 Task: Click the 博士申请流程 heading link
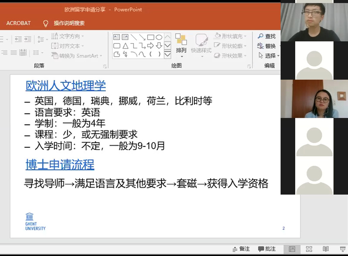60,164
